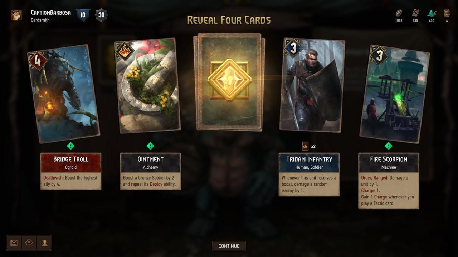Click the green new-card marker under Bridge Troll
Viewport: 458px width, 257px height.
pos(70,146)
